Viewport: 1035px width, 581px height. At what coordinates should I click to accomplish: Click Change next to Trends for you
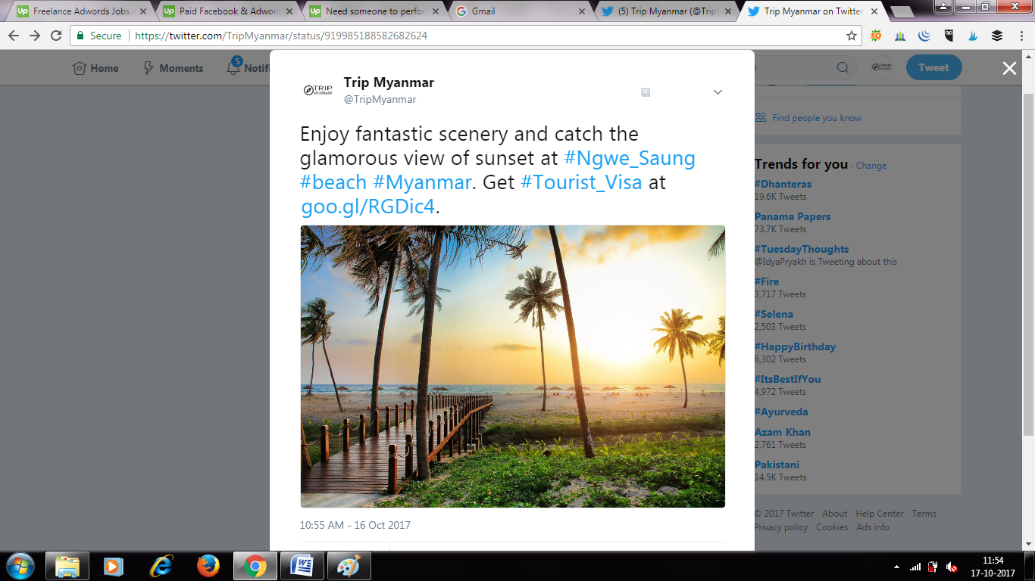871,166
